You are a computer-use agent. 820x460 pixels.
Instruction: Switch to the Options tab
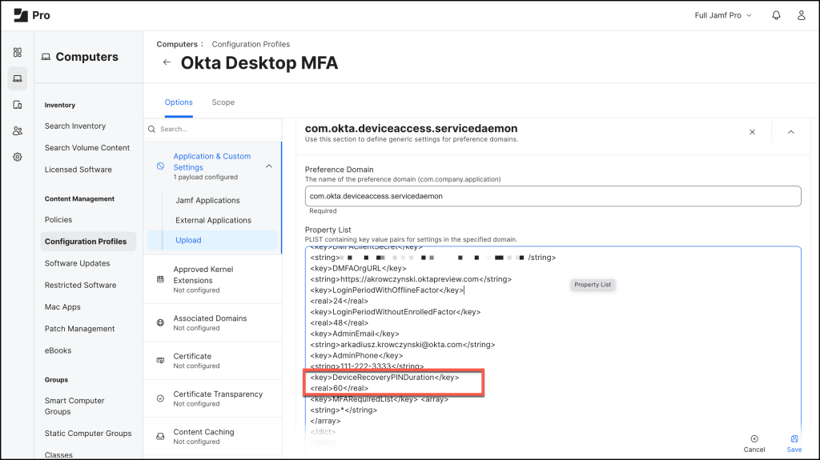coord(179,102)
